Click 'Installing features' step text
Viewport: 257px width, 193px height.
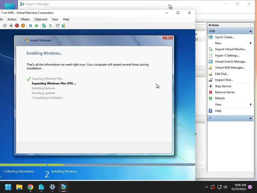click(x=43, y=88)
